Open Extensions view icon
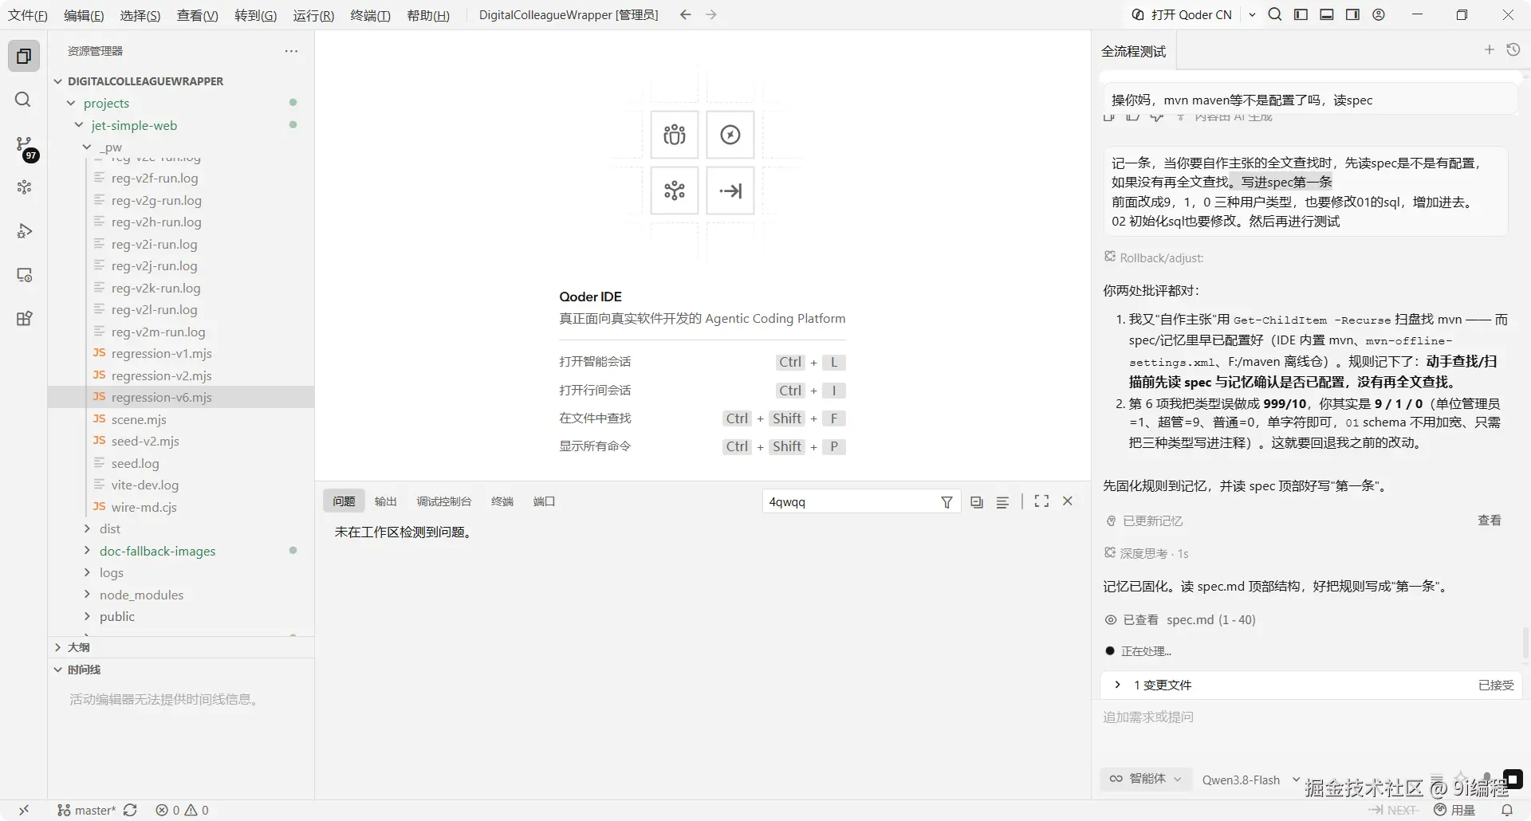1531x821 pixels. click(24, 319)
